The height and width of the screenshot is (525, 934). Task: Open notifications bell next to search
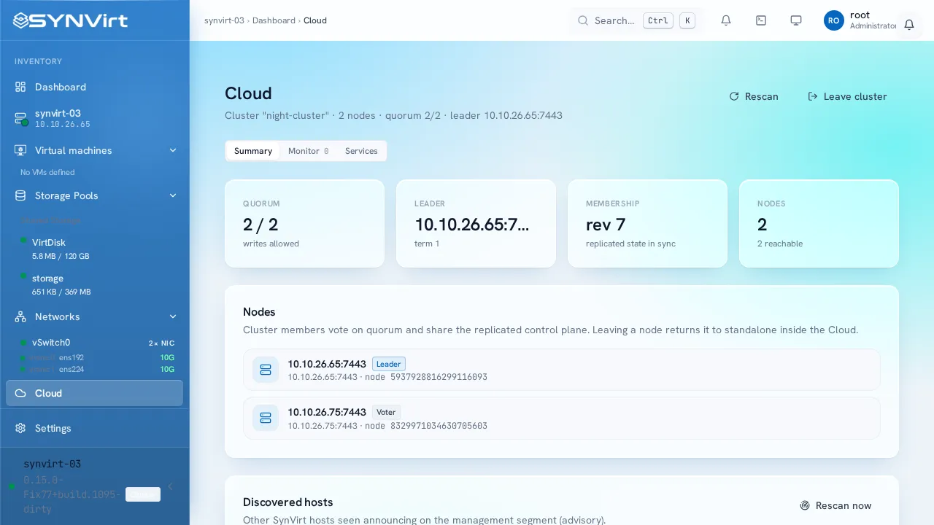point(726,20)
